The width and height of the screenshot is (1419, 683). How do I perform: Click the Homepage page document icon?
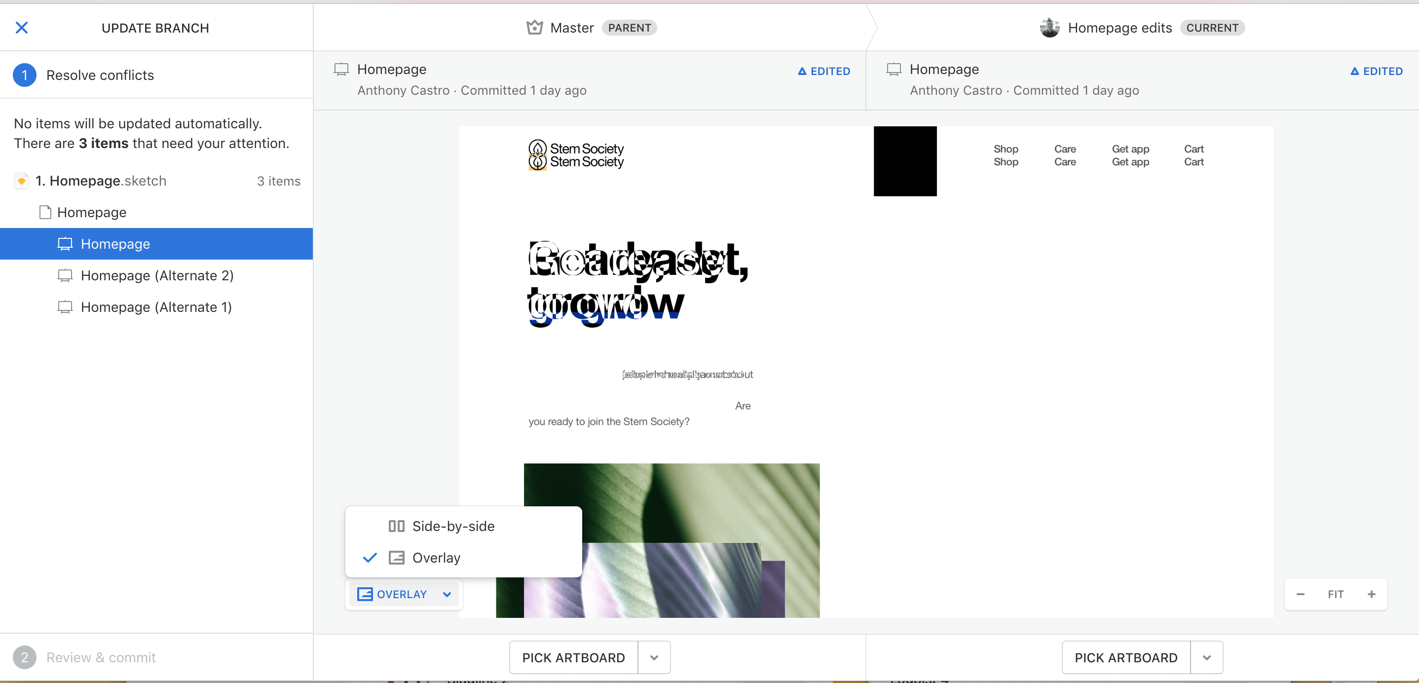45,213
